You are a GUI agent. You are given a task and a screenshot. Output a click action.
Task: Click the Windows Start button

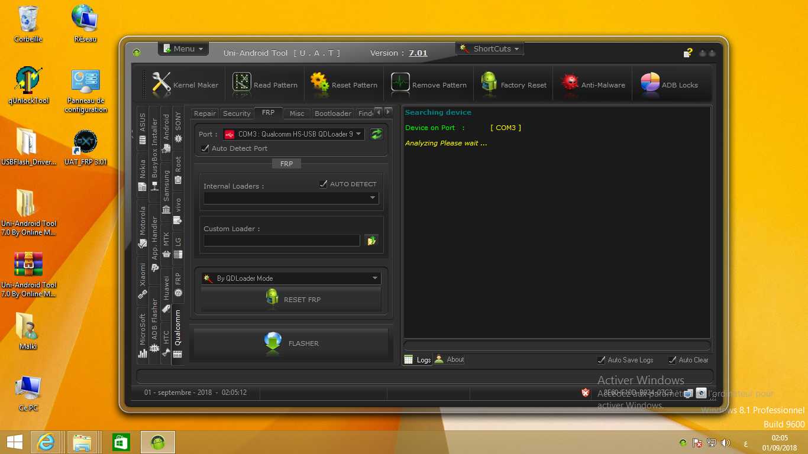14,442
